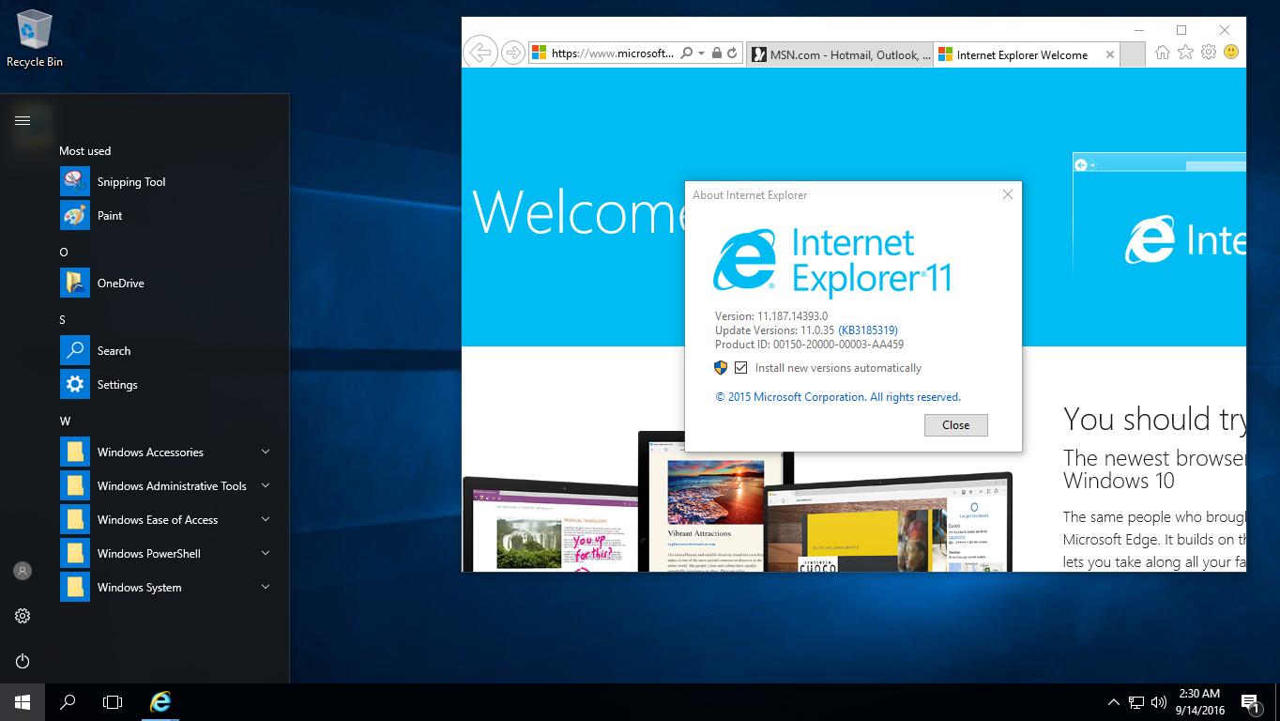This screenshot has width=1280, height=721.
Task: Open a new tab in Internet Explorer
Action: [1133, 54]
